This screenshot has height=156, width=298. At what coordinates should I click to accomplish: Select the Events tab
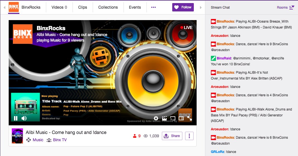click(x=135, y=7)
